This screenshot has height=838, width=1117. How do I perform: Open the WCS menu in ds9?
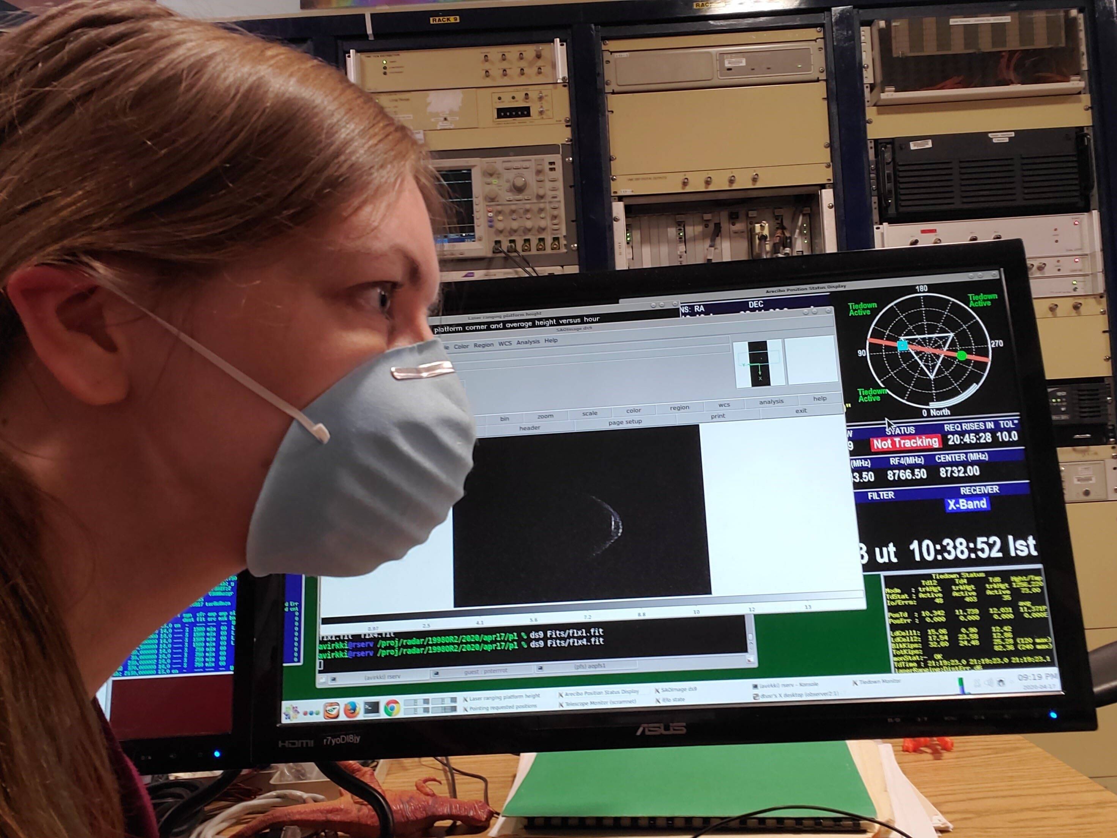coord(504,344)
